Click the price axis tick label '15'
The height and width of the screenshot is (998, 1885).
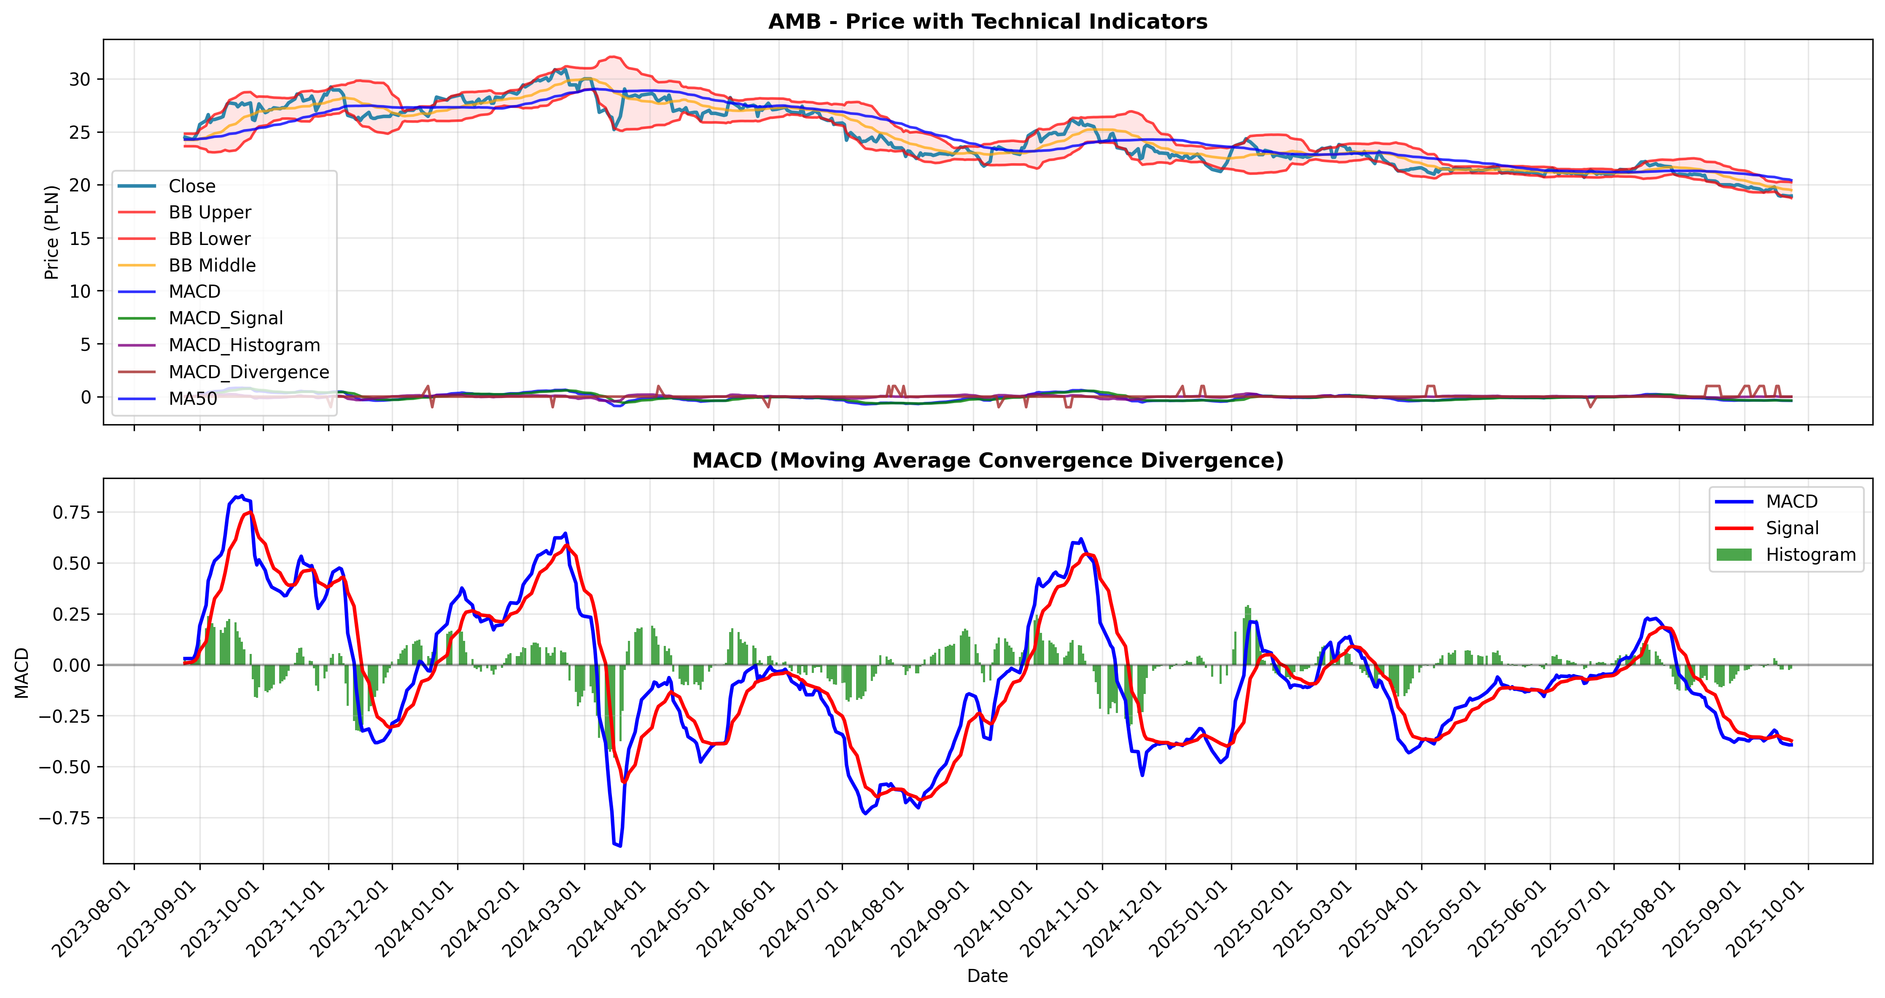pos(80,239)
